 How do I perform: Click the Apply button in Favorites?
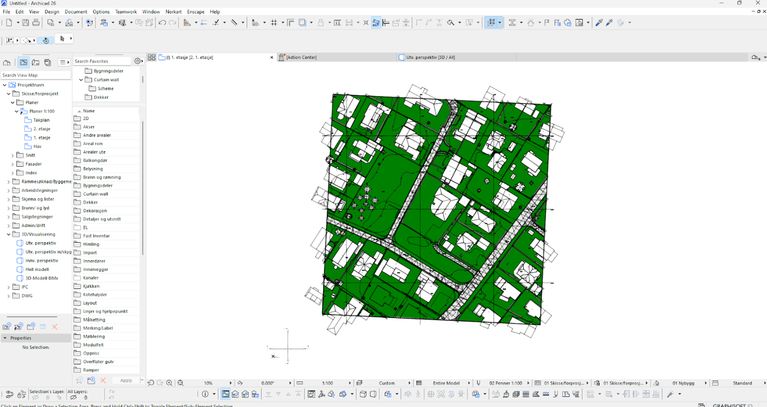(126, 381)
